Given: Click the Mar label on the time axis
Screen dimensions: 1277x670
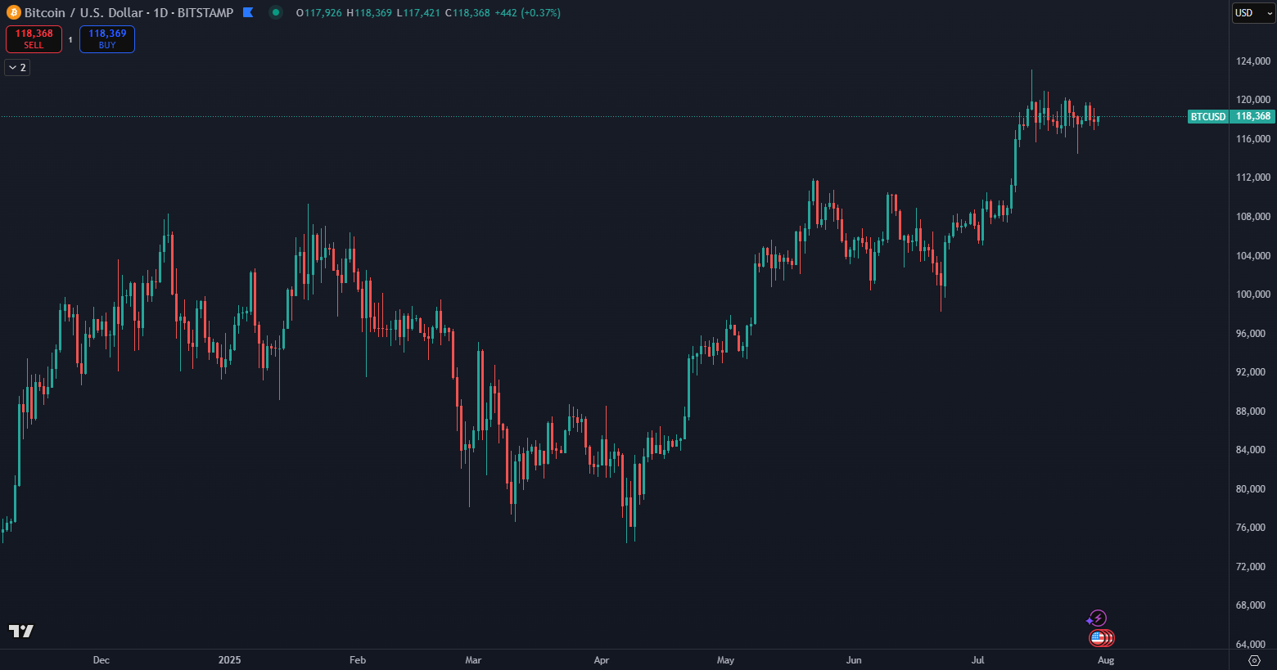Looking at the screenshot, I should pos(473,660).
